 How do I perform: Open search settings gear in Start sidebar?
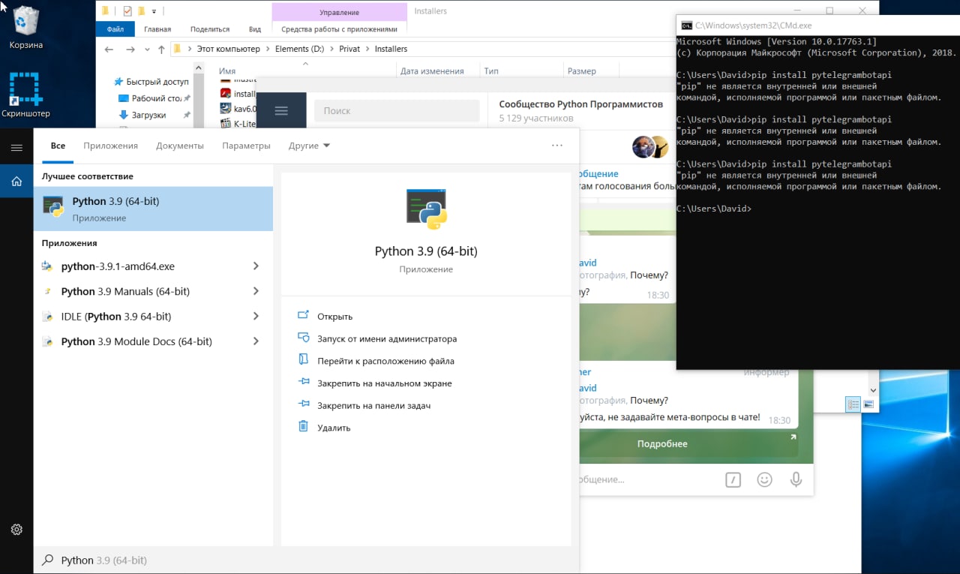[16, 530]
